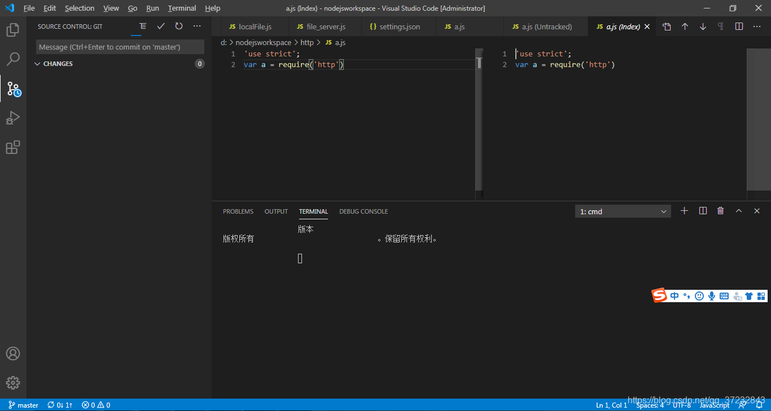Click the 'JavaScript' language mode

[715, 405]
